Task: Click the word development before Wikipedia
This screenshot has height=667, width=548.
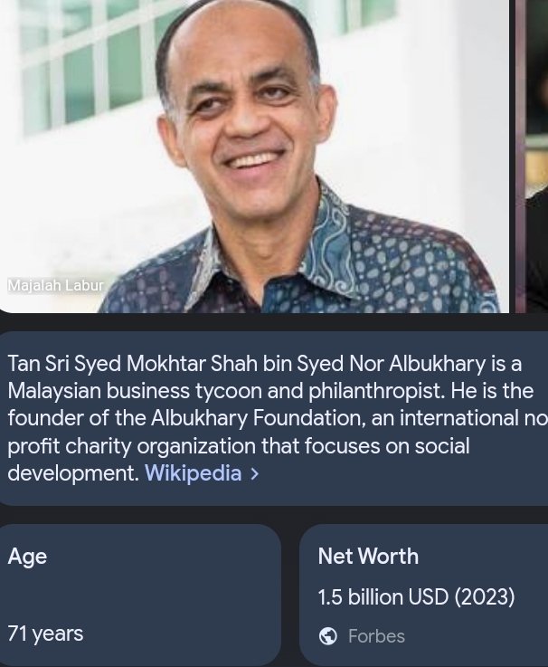Action: click(x=73, y=473)
